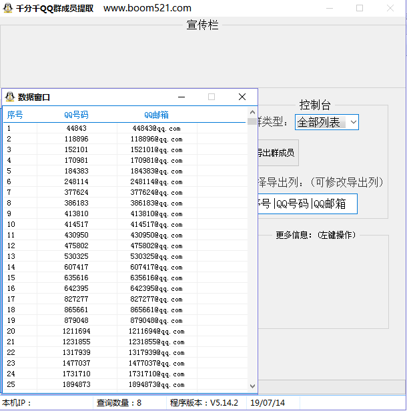Viewport: 407px width, 411px height.
Task: Select email 1477037@qq.com
Action: pyautogui.click(x=156, y=363)
